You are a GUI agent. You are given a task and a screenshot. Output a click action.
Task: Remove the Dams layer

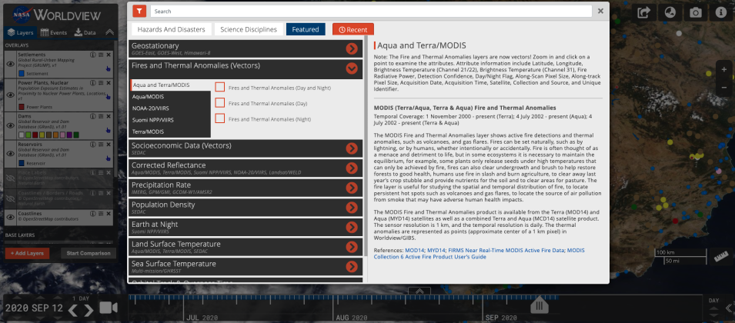(x=109, y=116)
